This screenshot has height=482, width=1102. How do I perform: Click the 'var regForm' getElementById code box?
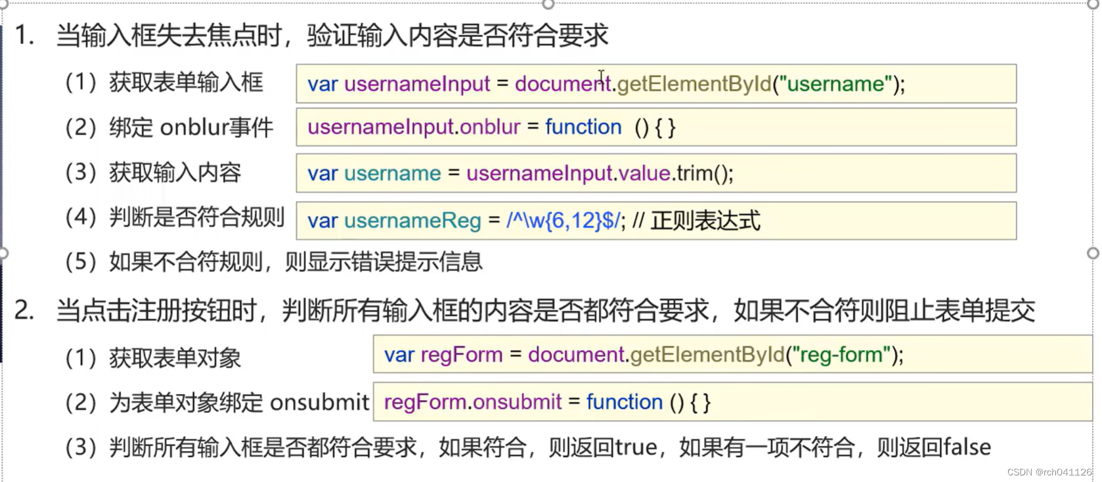(x=733, y=355)
